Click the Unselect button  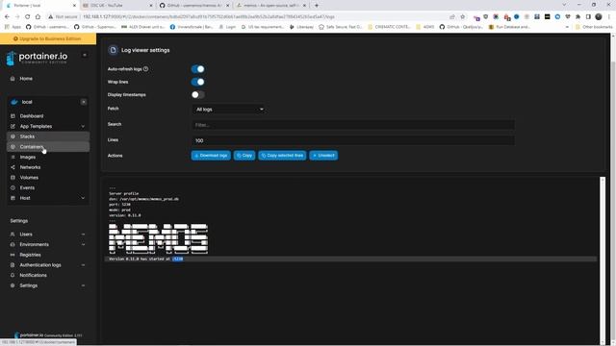pos(323,156)
